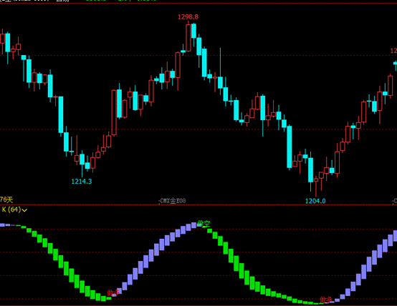Select the cyan candle with the long upper wick after the peak
The width and height of the screenshot is (397, 306).
point(220,71)
